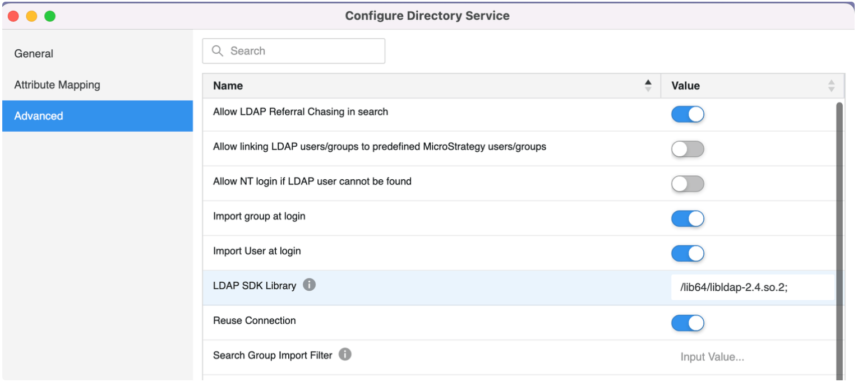Click the Value column sort arrows
The height and width of the screenshot is (382, 858).
831,86
